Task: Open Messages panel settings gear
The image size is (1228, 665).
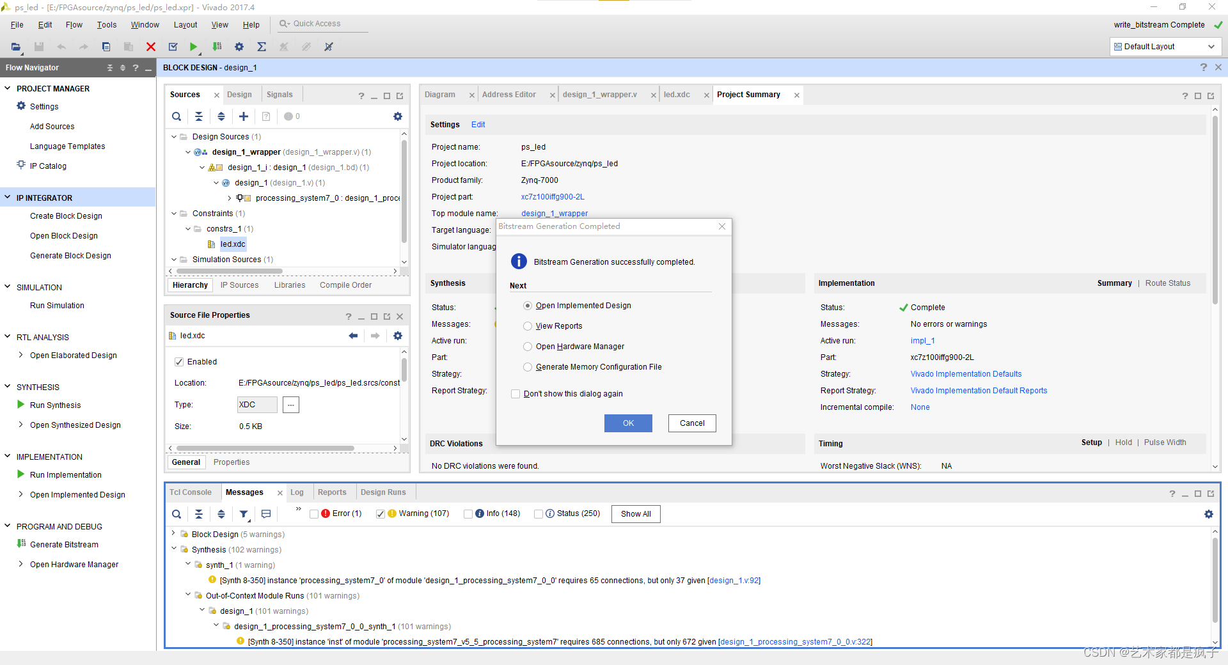Action: 1209,514
